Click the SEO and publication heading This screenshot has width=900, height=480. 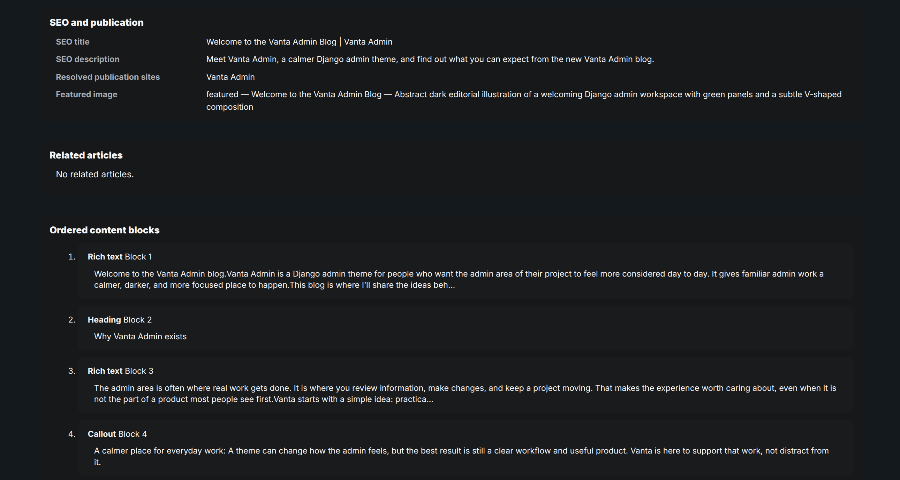click(97, 23)
